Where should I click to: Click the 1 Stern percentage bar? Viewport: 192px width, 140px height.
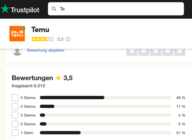[x=105, y=133]
